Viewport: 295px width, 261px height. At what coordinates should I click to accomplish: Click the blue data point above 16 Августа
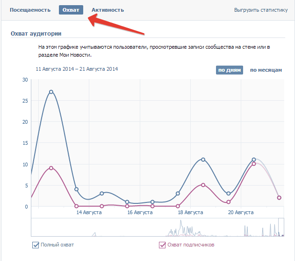tap(127, 202)
